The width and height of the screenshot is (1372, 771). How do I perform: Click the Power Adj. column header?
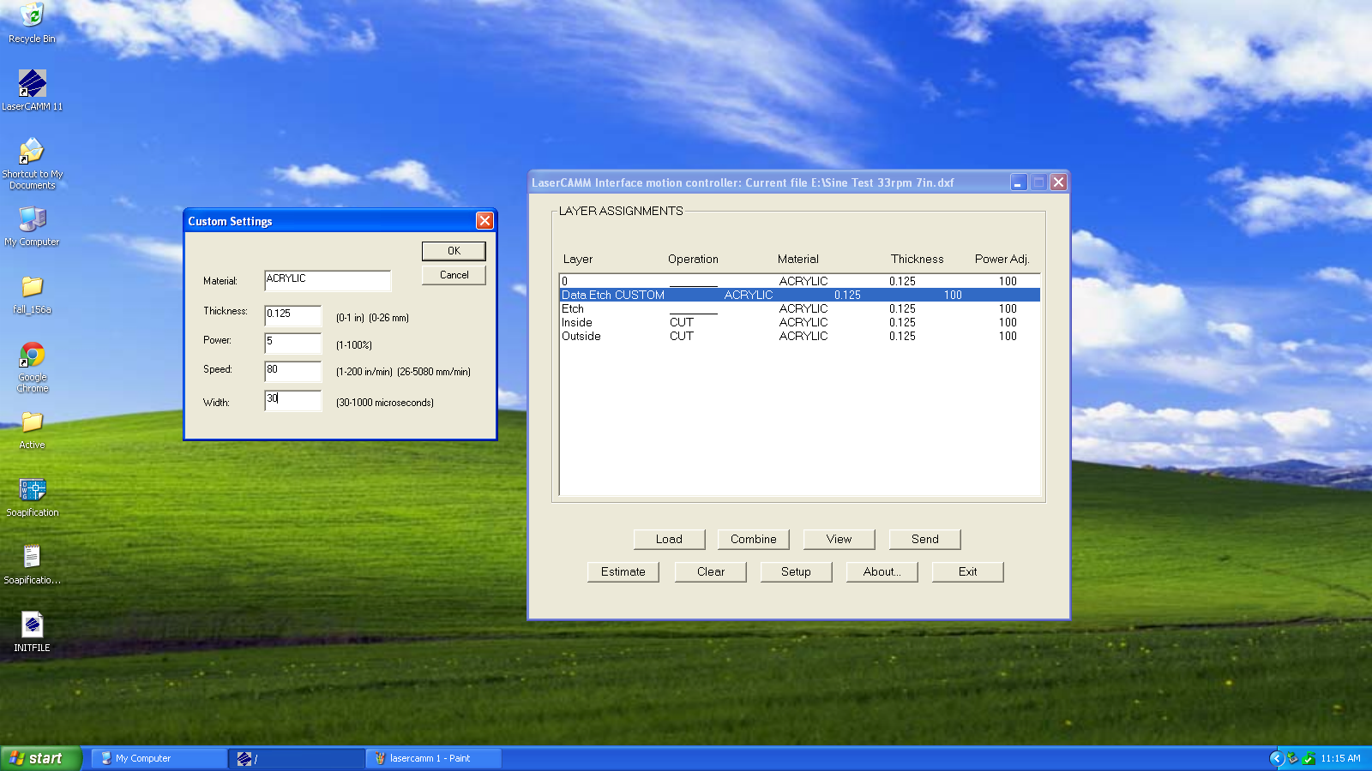pos(1002,259)
